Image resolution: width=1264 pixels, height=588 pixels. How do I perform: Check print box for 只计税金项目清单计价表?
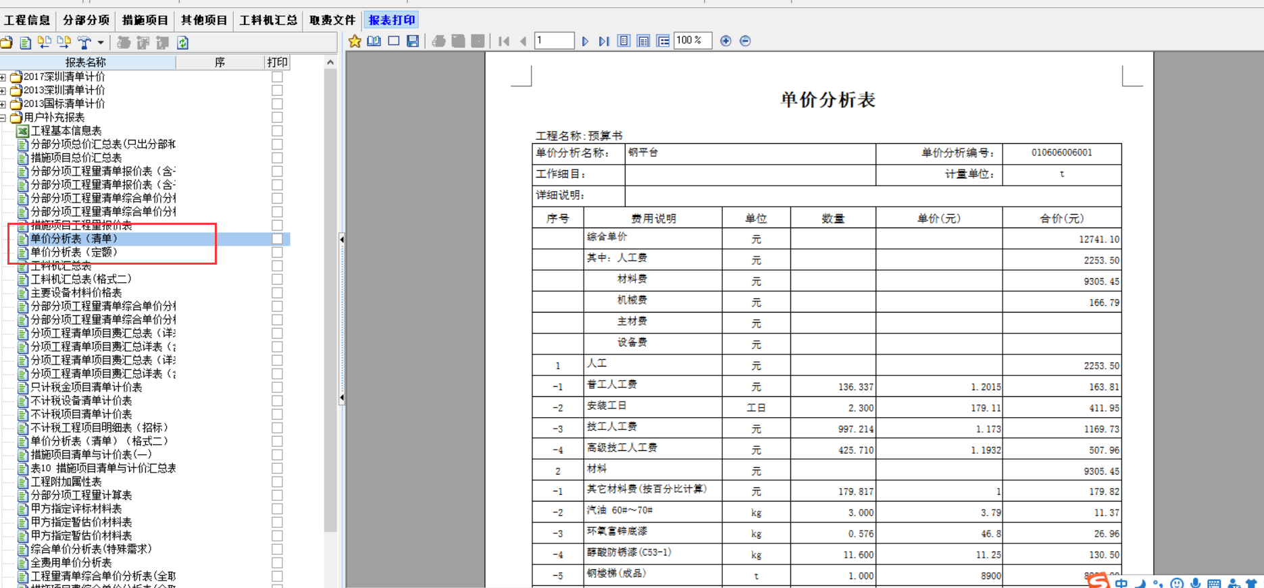pyautogui.click(x=277, y=387)
